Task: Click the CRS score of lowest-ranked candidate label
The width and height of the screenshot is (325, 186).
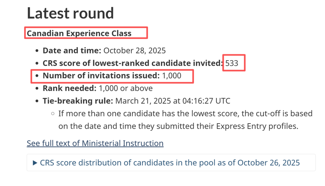Action: pyautogui.click(x=133, y=63)
